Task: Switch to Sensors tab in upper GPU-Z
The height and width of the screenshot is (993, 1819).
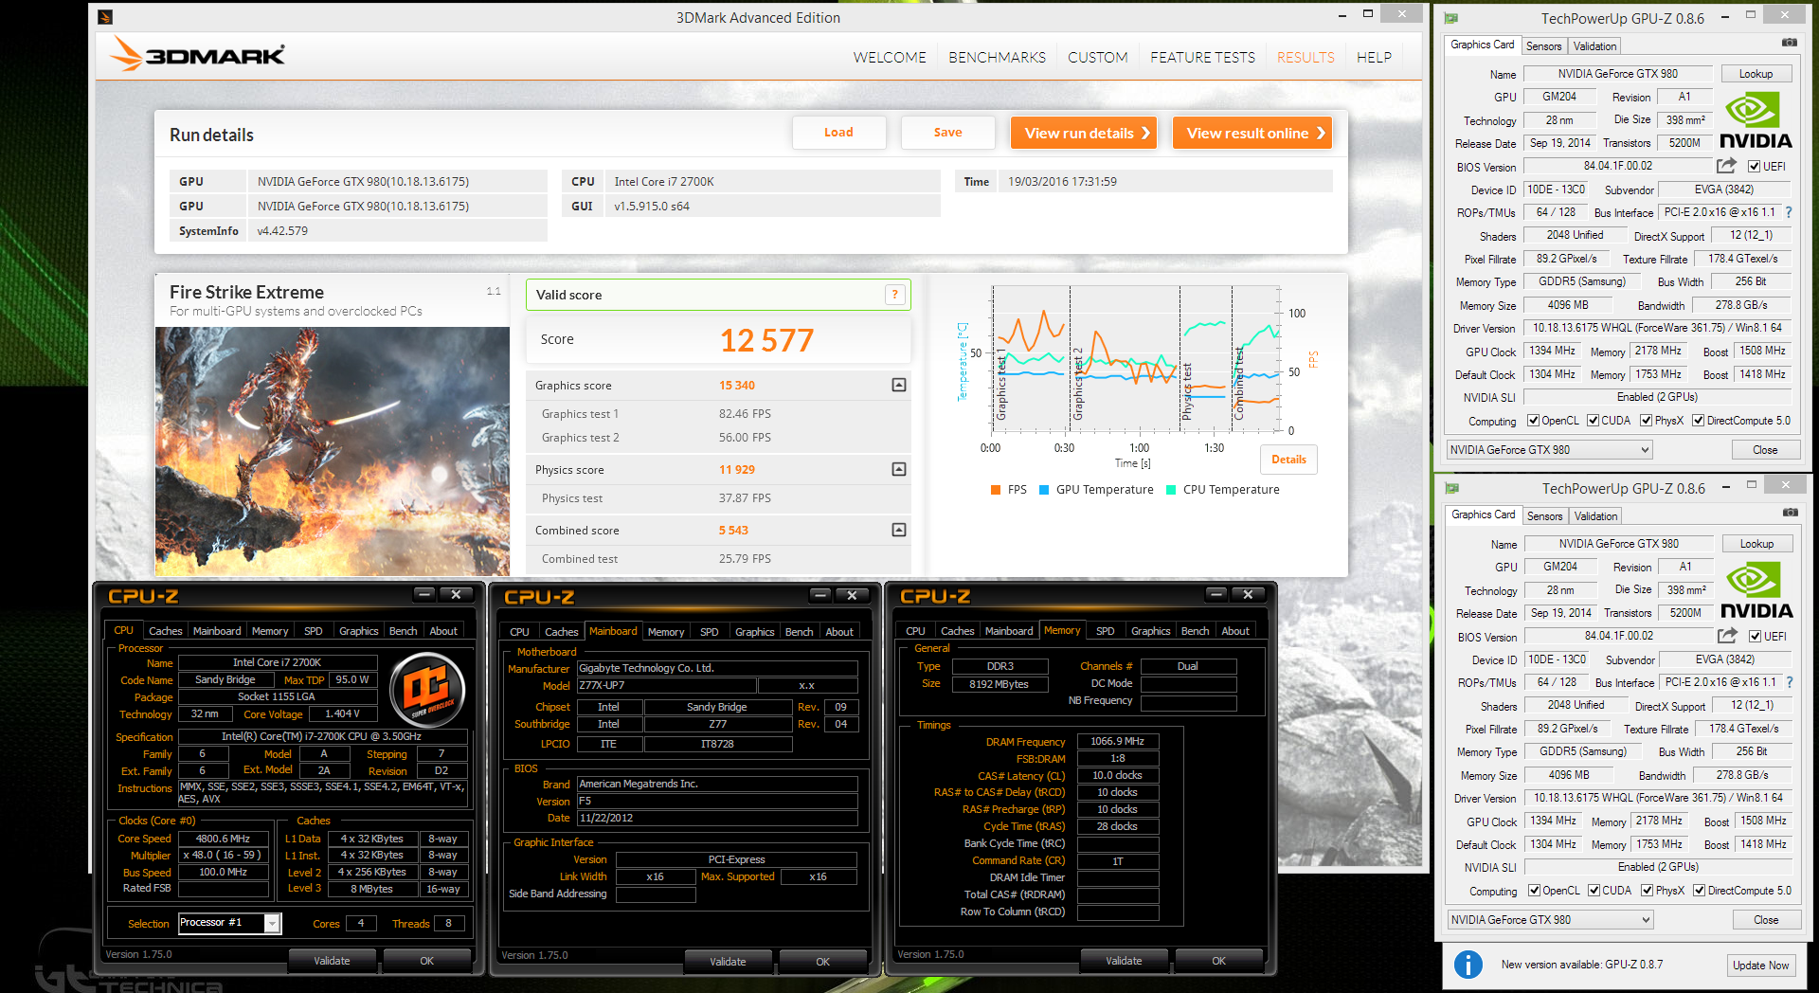Action: [x=1544, y=46]
